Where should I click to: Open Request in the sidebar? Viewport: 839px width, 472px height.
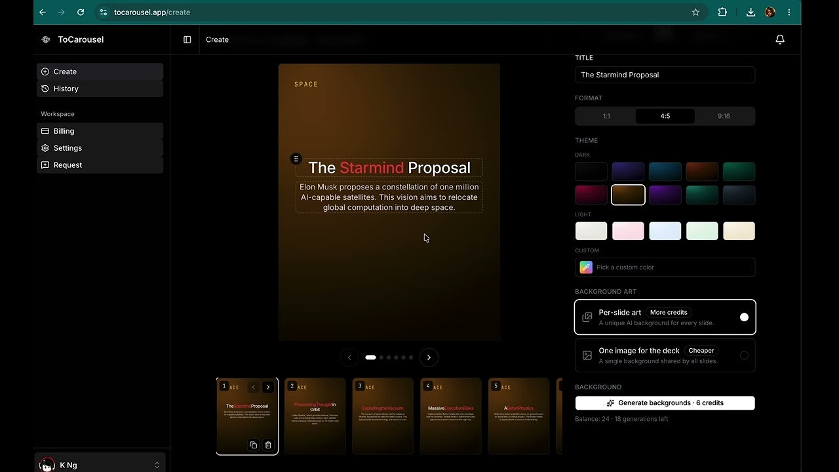(x=100, y=165)
